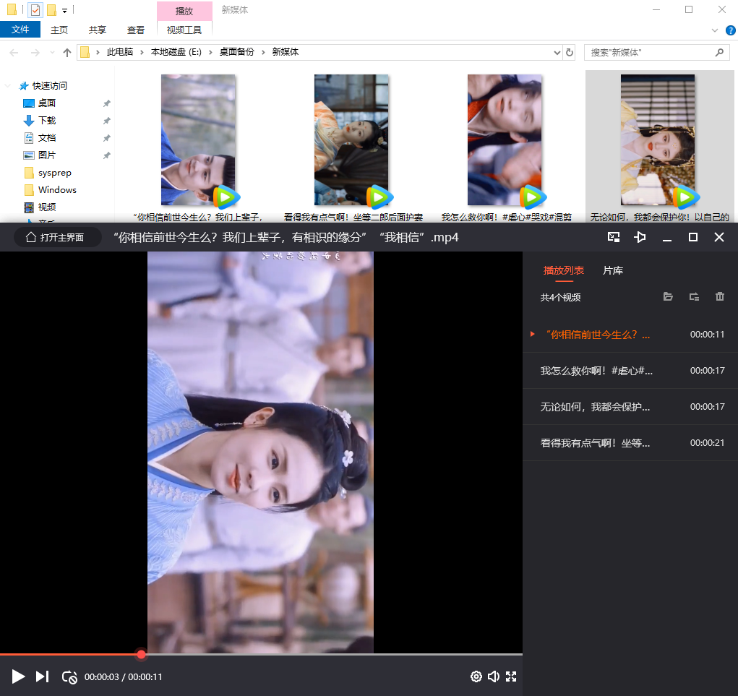Click 打开主界面 button

click(55, 237)
